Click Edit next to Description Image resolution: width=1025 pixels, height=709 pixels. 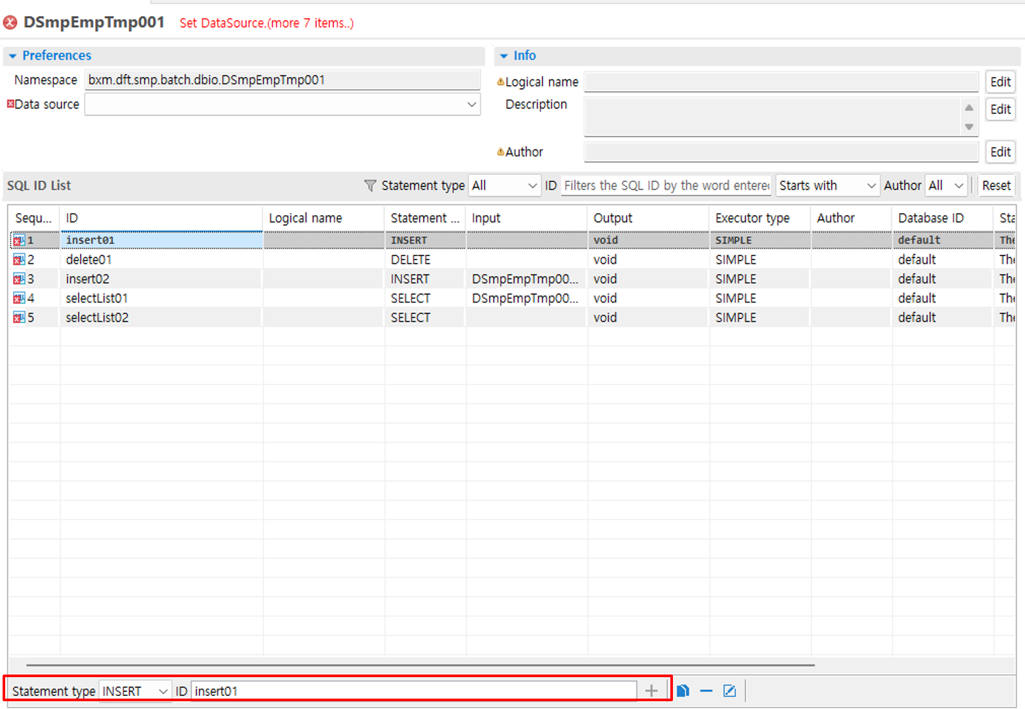click(1000, 109)
